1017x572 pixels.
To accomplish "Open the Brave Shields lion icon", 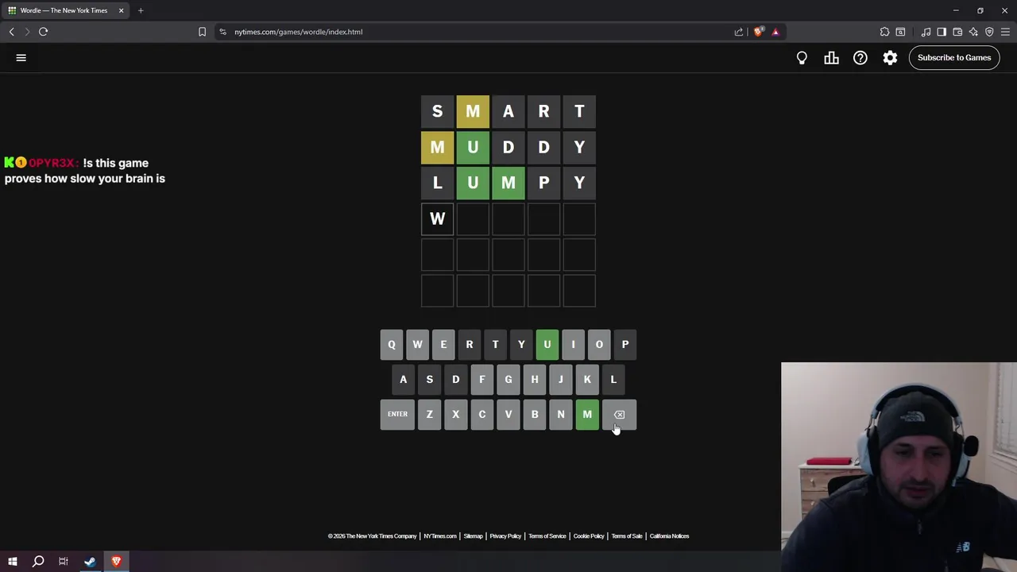I will coord(758,32).
